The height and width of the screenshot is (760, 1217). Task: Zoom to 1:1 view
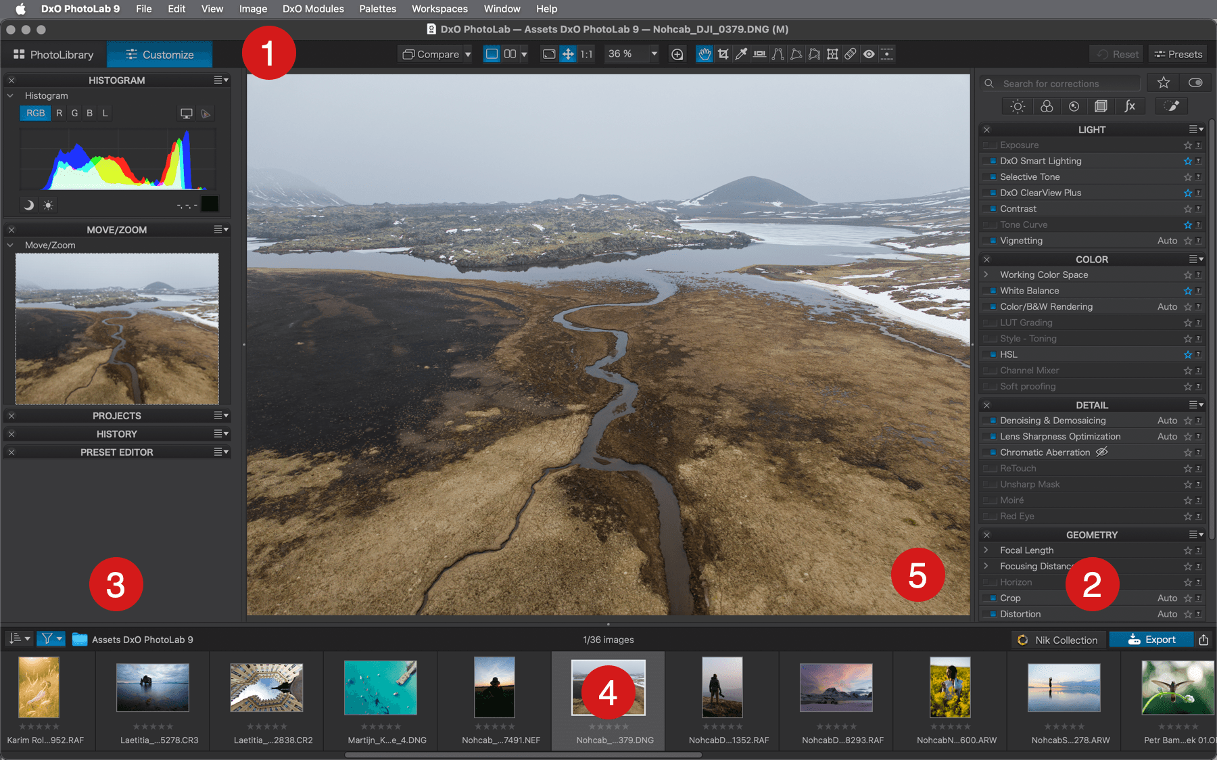pyautogui.click(x=586, y=54)
